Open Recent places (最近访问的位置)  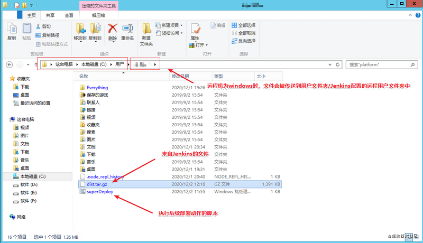32,103
